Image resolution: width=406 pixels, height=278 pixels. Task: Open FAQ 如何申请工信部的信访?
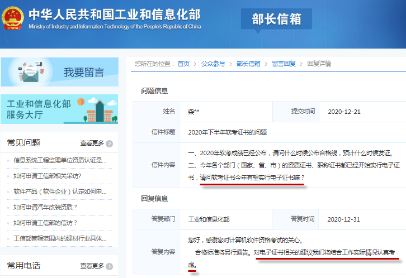click(x=45, y=223)
